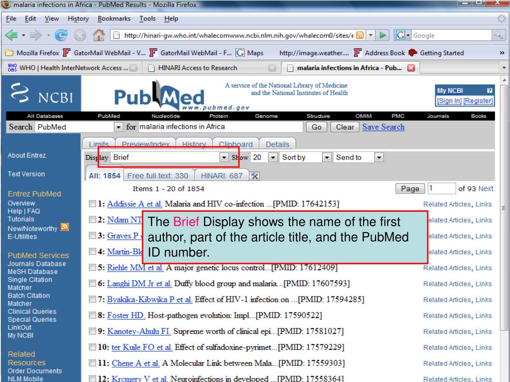
Task: Click the New/Noteworthy RSS icon
Action: coord(65,227)
